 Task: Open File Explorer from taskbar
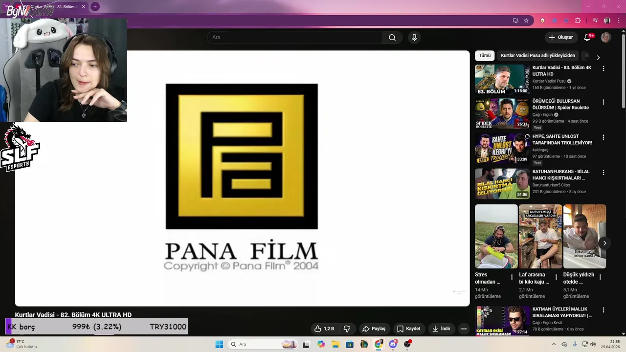point(335,345)
